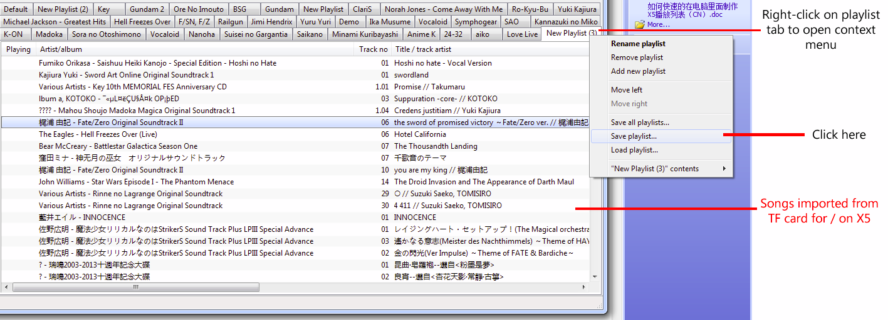Viewport: 888px width, 320px height.
Task: Select the Yuki Kajiura tab
Action: 577,9
